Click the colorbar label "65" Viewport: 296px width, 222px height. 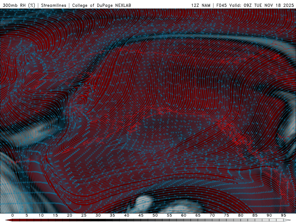[198, 215]
